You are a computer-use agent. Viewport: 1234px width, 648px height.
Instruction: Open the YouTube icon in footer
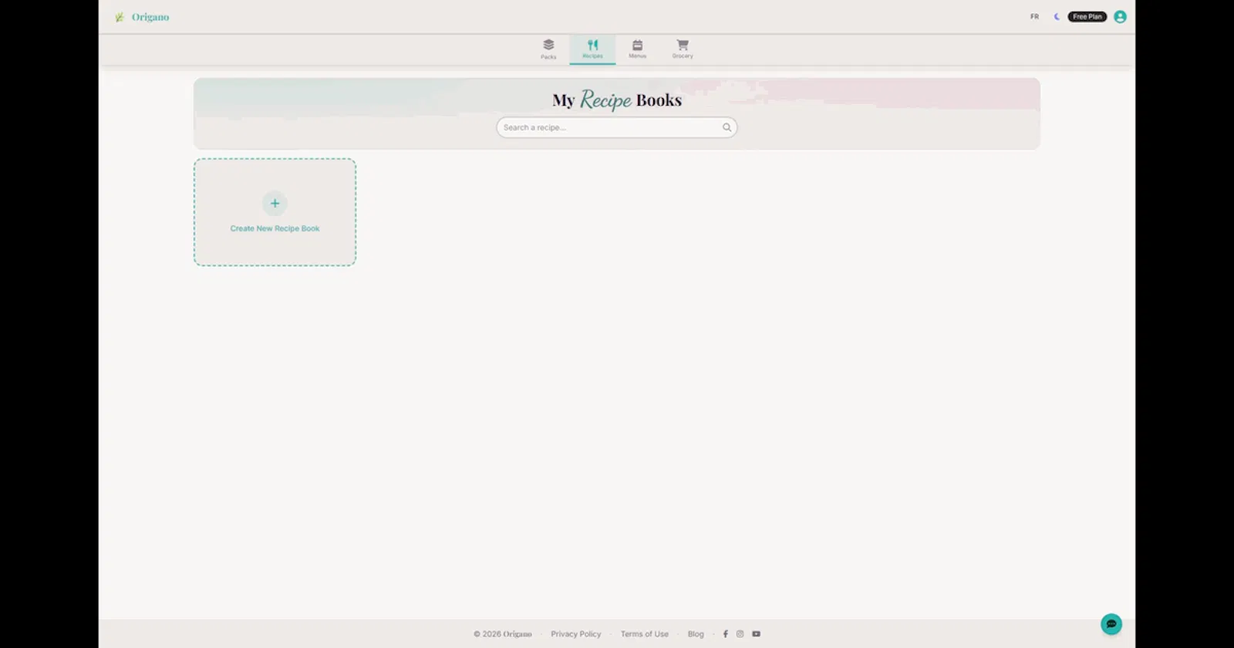(x=756, y=634)
